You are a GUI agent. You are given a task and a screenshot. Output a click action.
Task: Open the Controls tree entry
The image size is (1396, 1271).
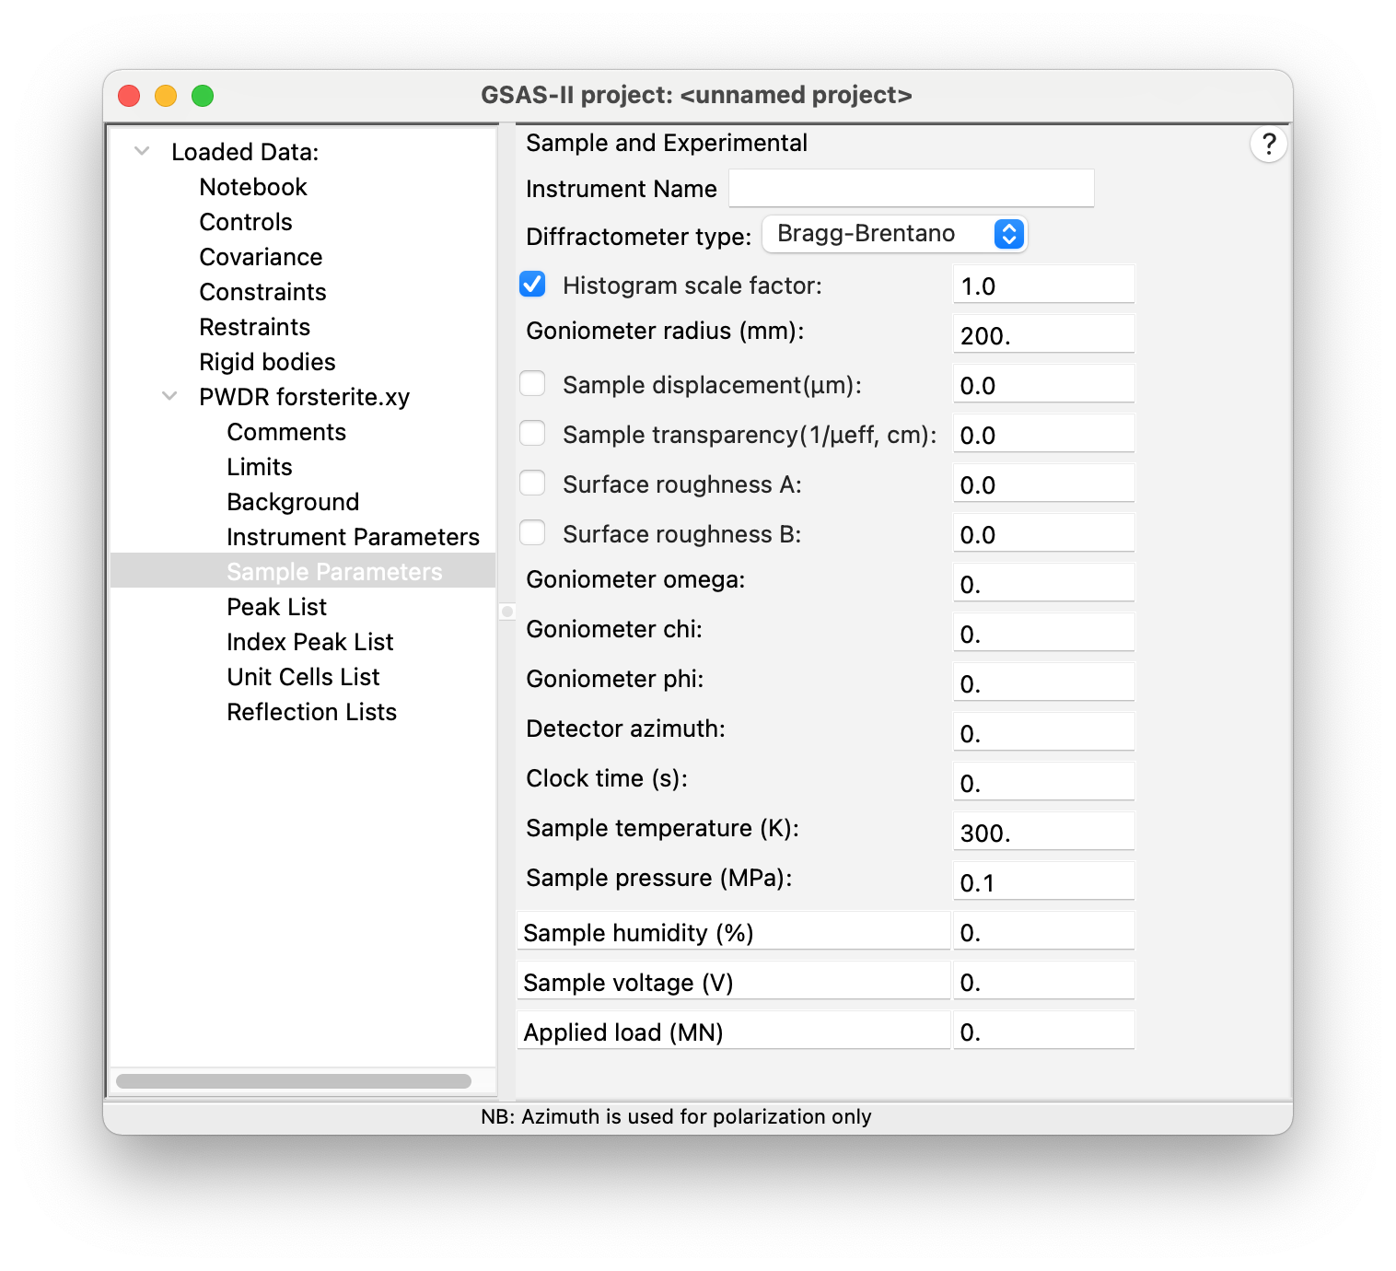(x=246, y=222)
